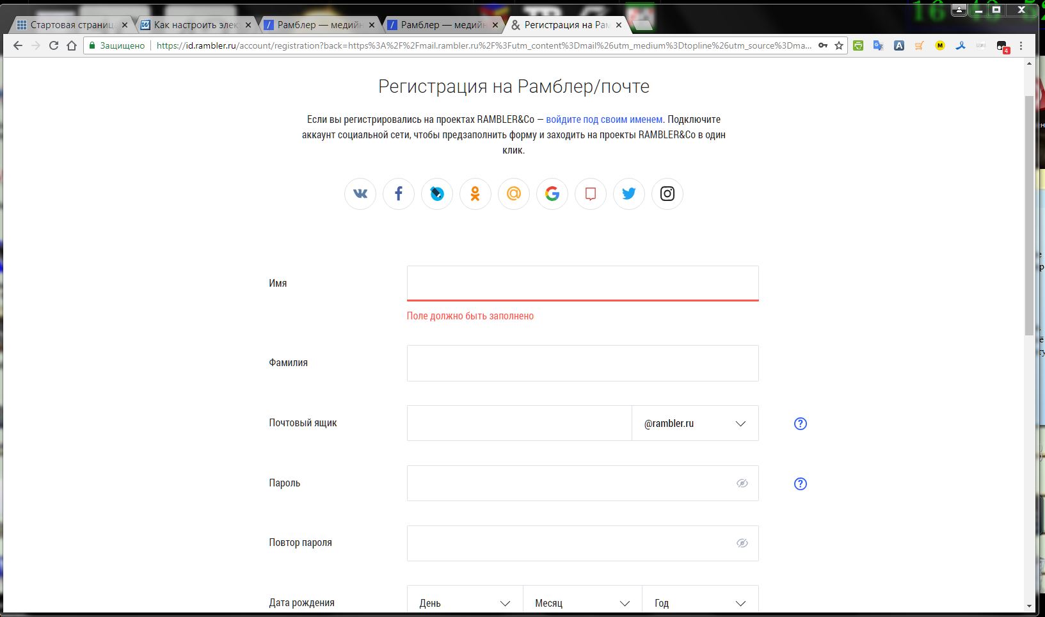This screenshot has height=617, width=1045.
Task: Focus the Пароль input field
Action: point(583,483)
